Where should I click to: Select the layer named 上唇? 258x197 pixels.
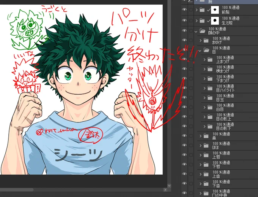[216, 157]
